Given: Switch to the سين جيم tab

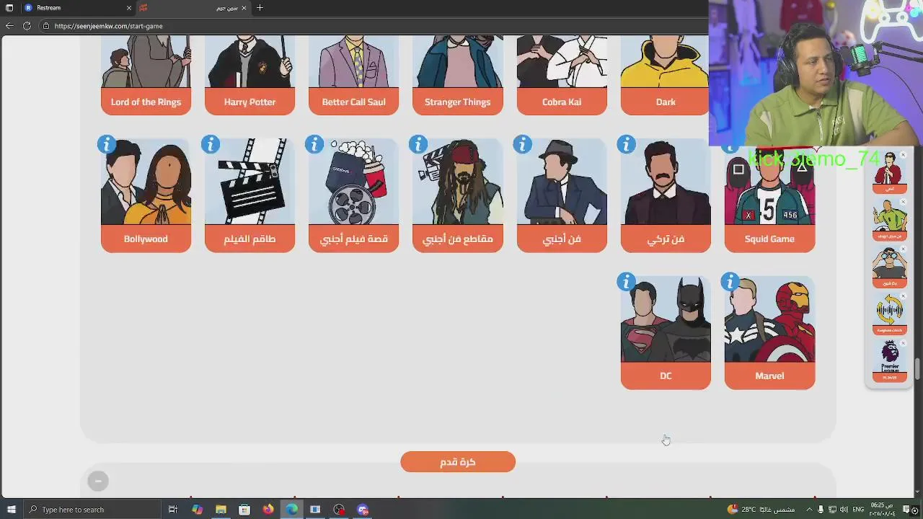Looking at the screenshot, I should 195,8.
